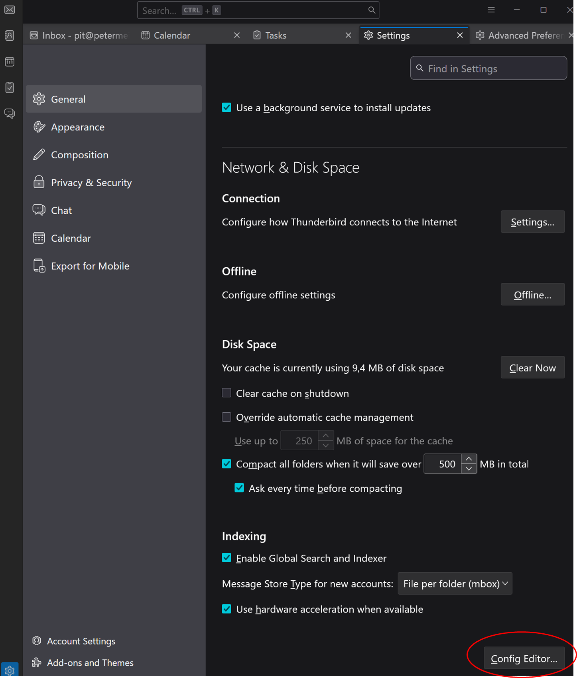Image resolution: width=577 pixels, height=678 pixels.
Task: Open the Config Editor
Action: (524, 658)
